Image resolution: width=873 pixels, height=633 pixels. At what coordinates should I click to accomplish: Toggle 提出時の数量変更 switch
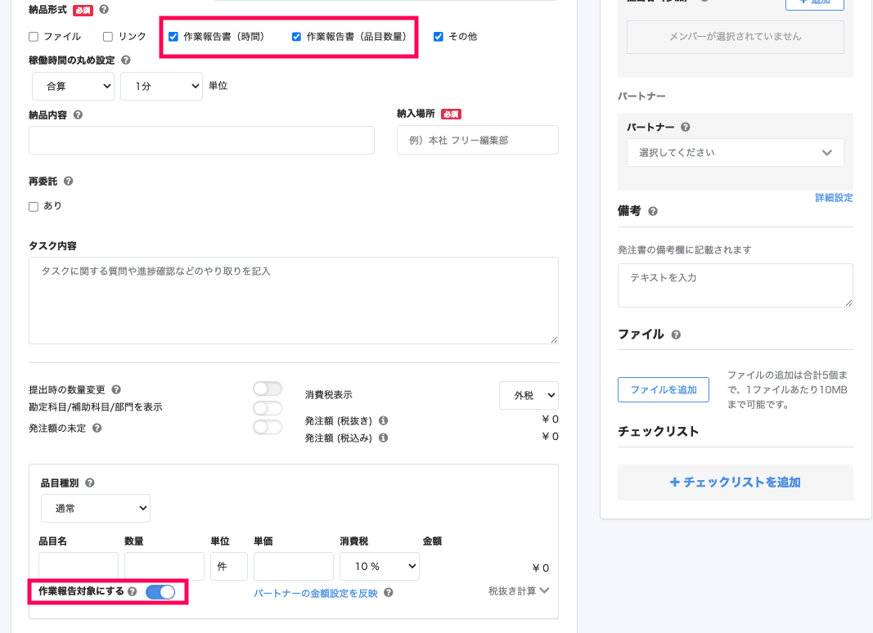coord(268,388)
